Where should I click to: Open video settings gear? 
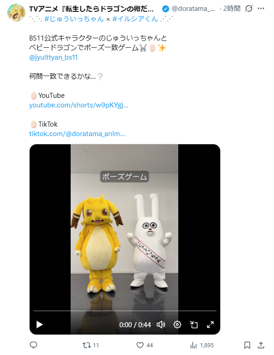click(x=177, y=325)
